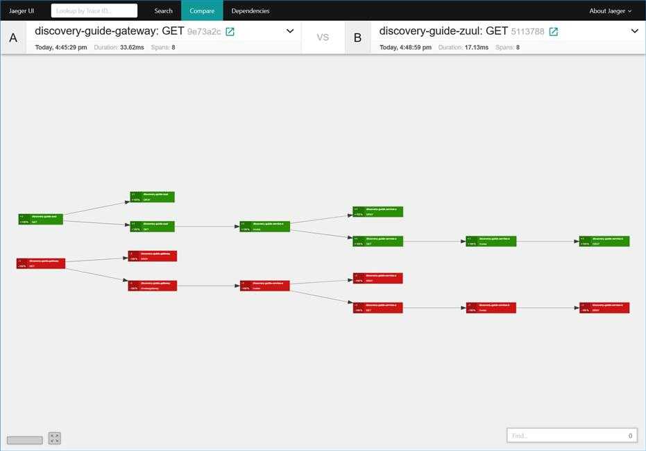Expand the About Jaeger menu
646x451 pixels.
pos(610,10)
